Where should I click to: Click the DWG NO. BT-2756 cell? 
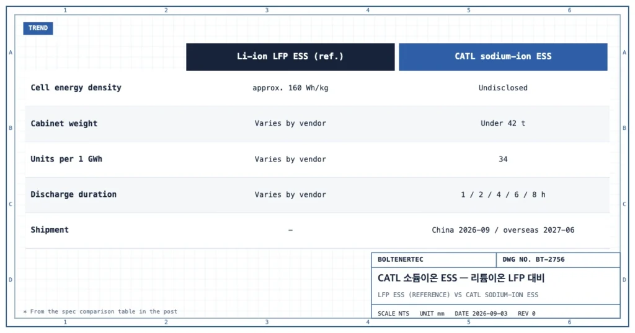(x=558, y=260)
